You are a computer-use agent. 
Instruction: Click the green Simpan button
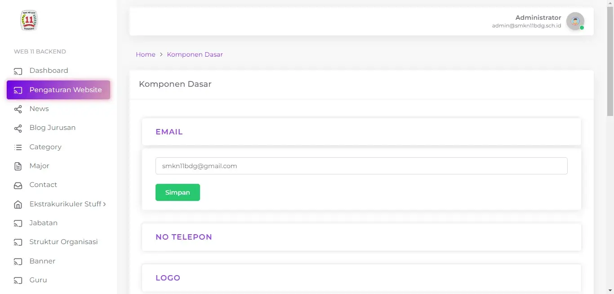[178, 192]
